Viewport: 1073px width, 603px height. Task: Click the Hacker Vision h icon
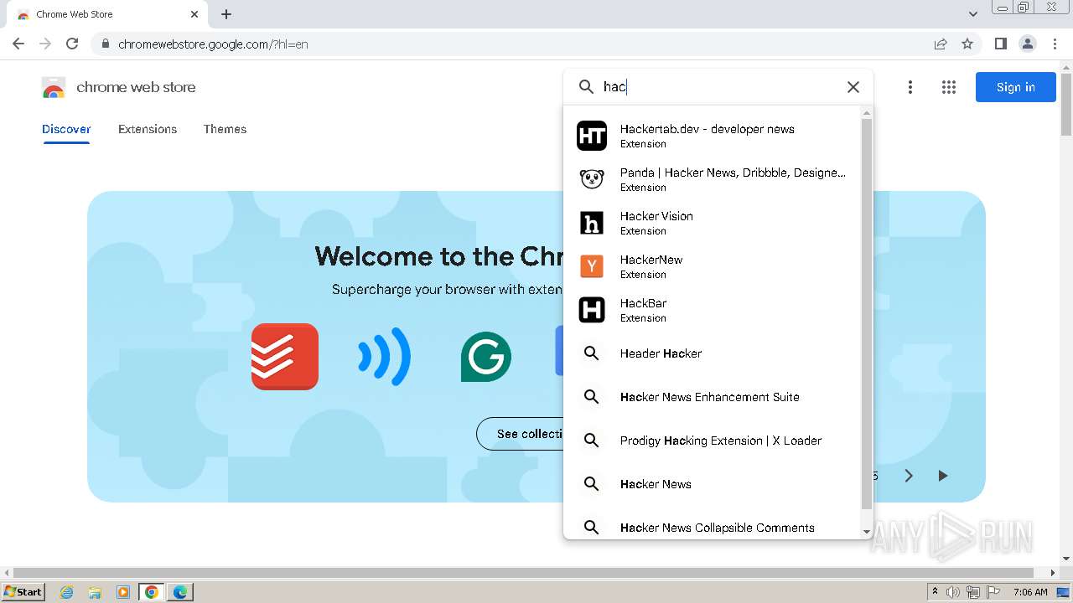592,223
